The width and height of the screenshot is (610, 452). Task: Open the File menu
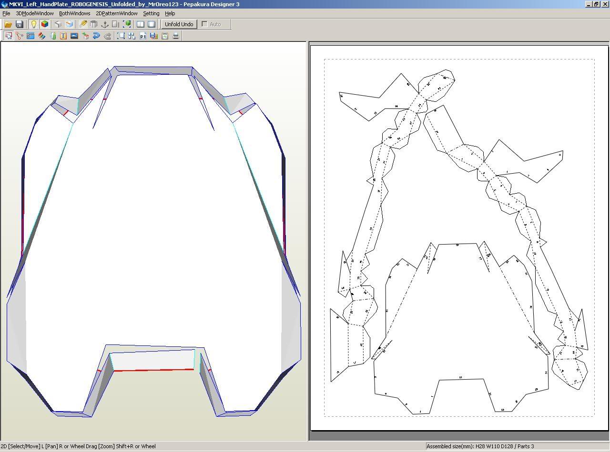tap(6, 13)
